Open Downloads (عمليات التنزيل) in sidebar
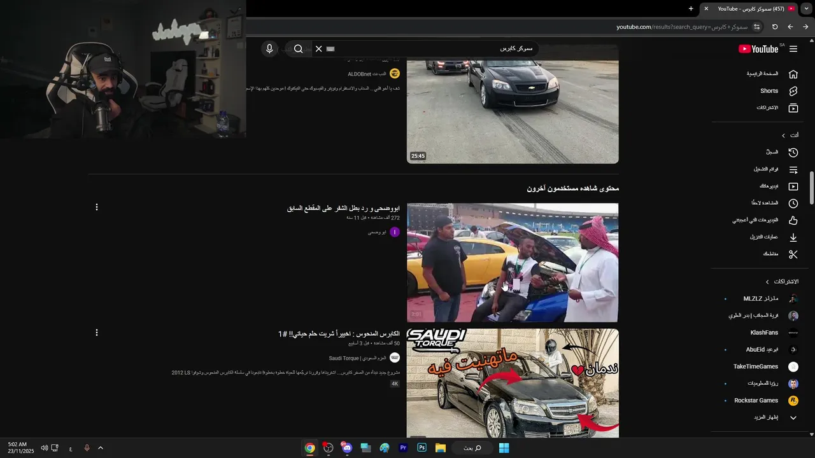 [774, 237]
